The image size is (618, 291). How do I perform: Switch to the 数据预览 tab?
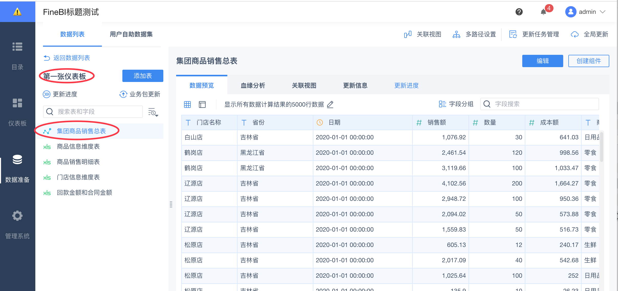pos(202,85)
